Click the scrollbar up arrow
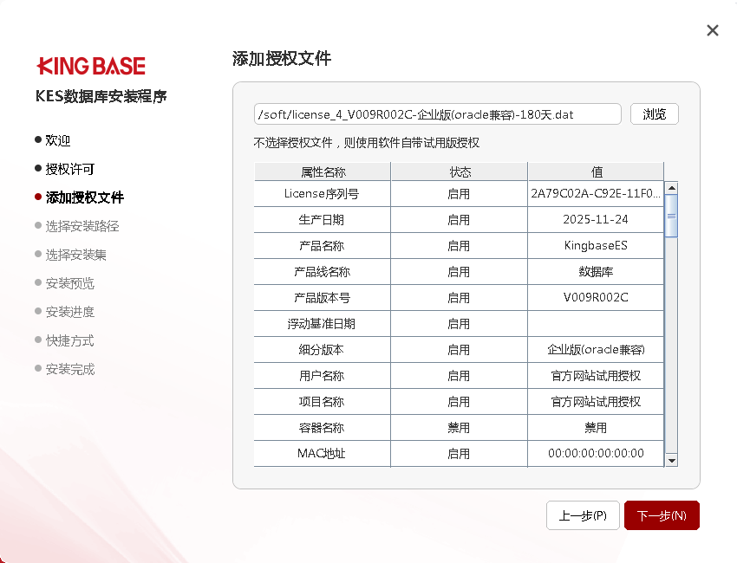The height and width of the screenshot is (563, 737). click(x=671, y=188)
